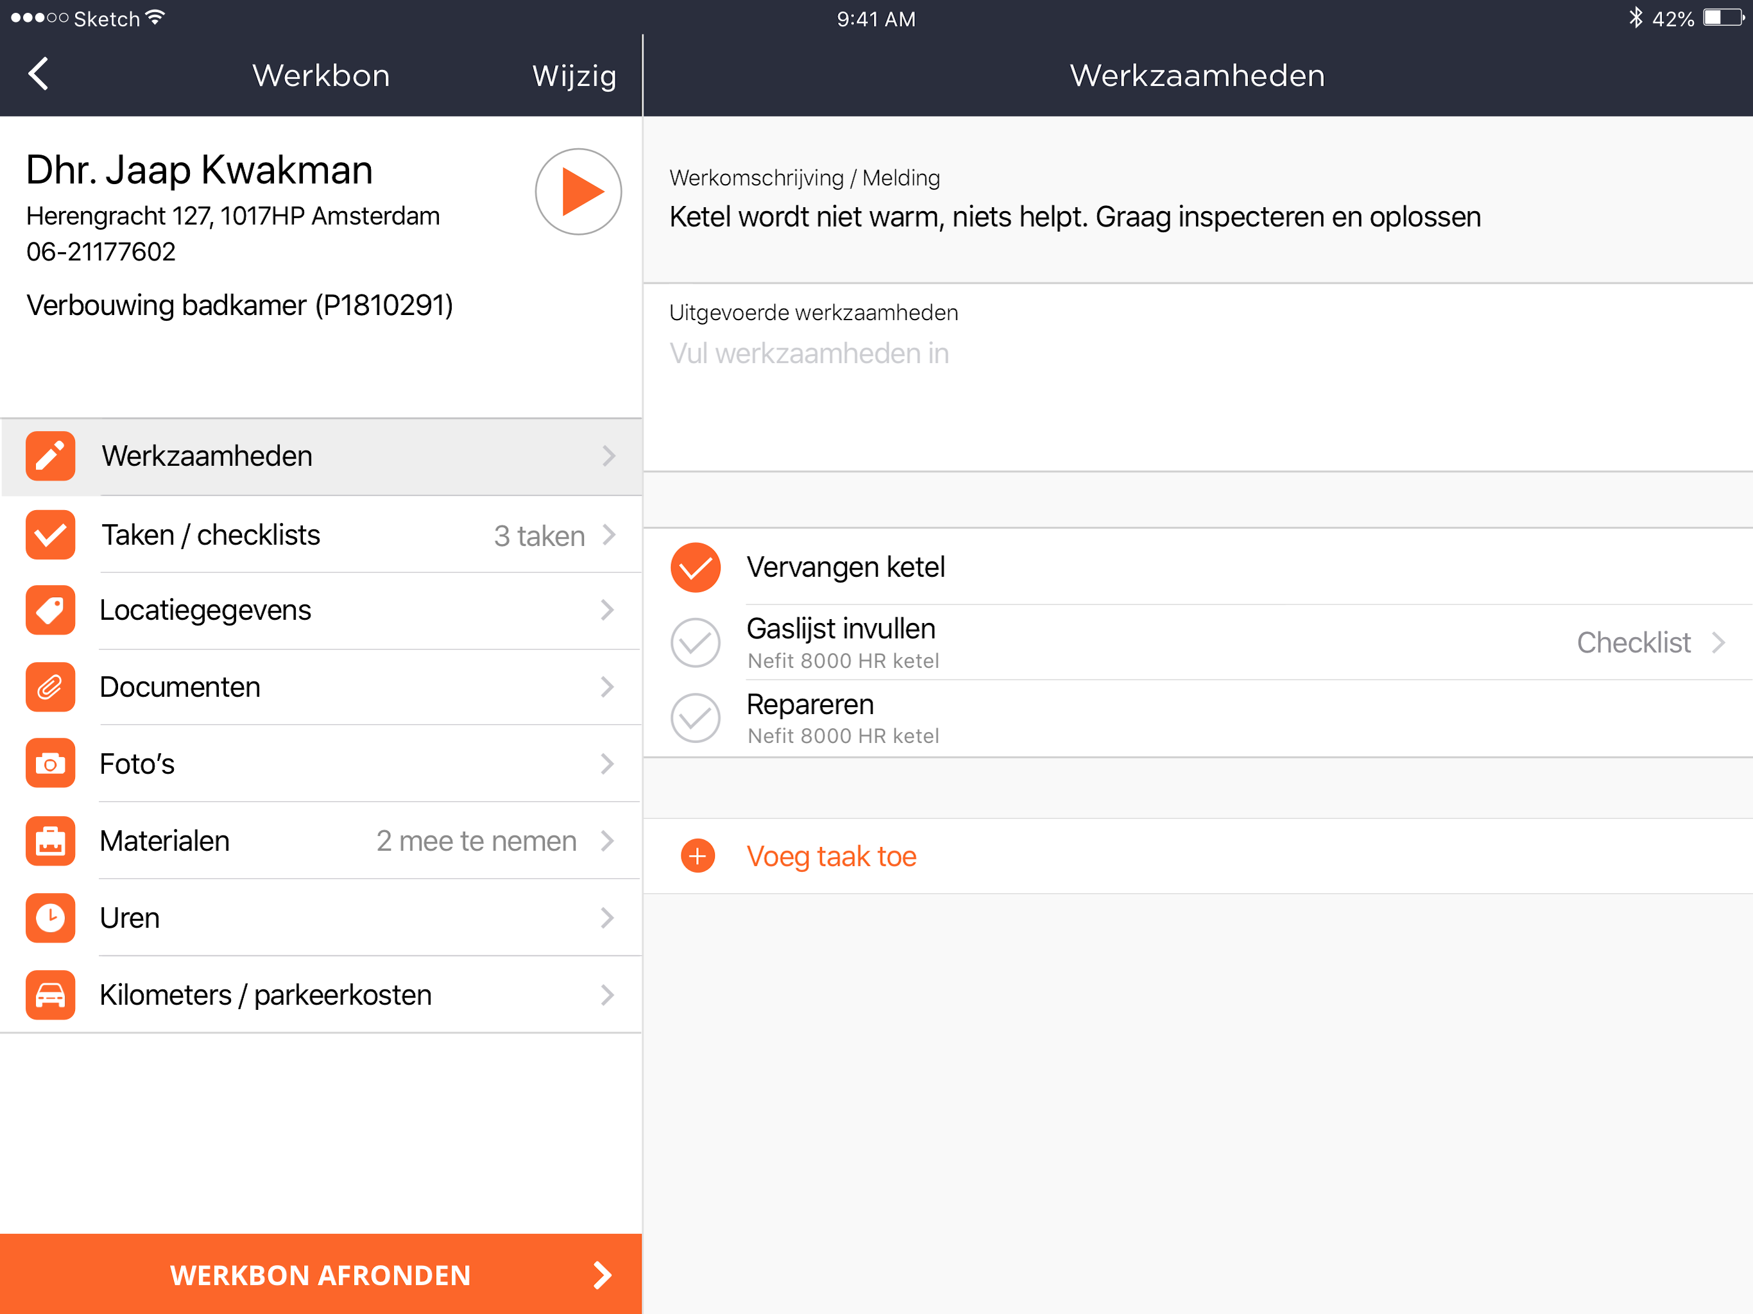Tap the Repareren task title
1753x1314 pixels.
[810, 704]
